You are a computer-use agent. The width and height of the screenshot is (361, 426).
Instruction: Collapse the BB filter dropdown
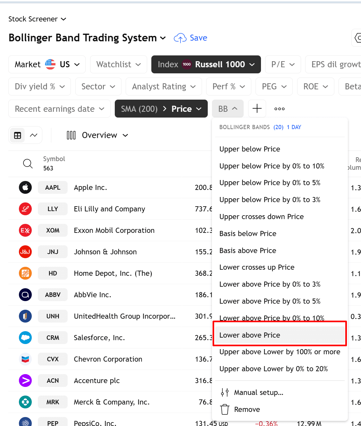tap(228, 109)
